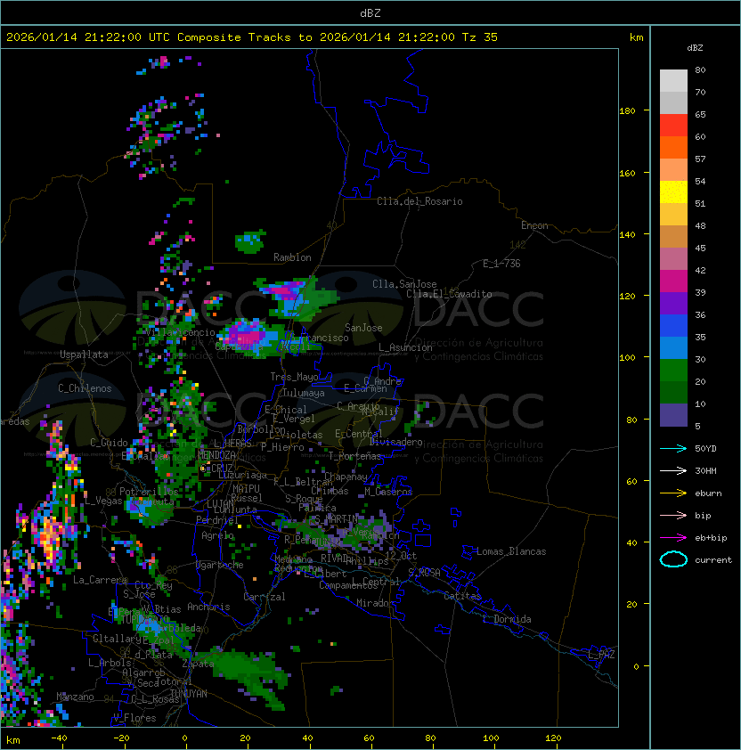
Task: Select the magenta 39–42 dBZ swatch
Action: tap(673, 281)
